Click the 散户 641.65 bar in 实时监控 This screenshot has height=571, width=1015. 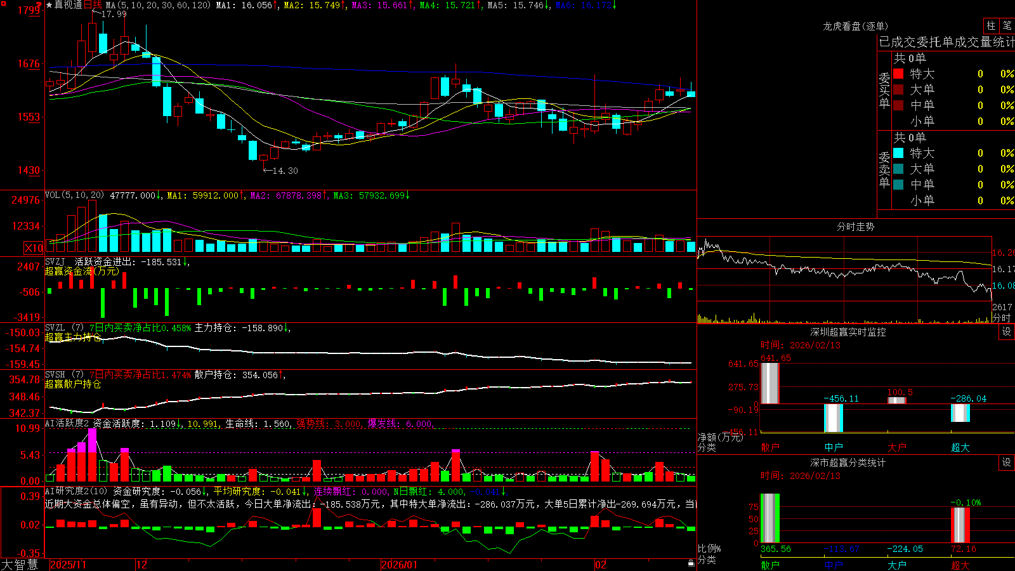770,383
